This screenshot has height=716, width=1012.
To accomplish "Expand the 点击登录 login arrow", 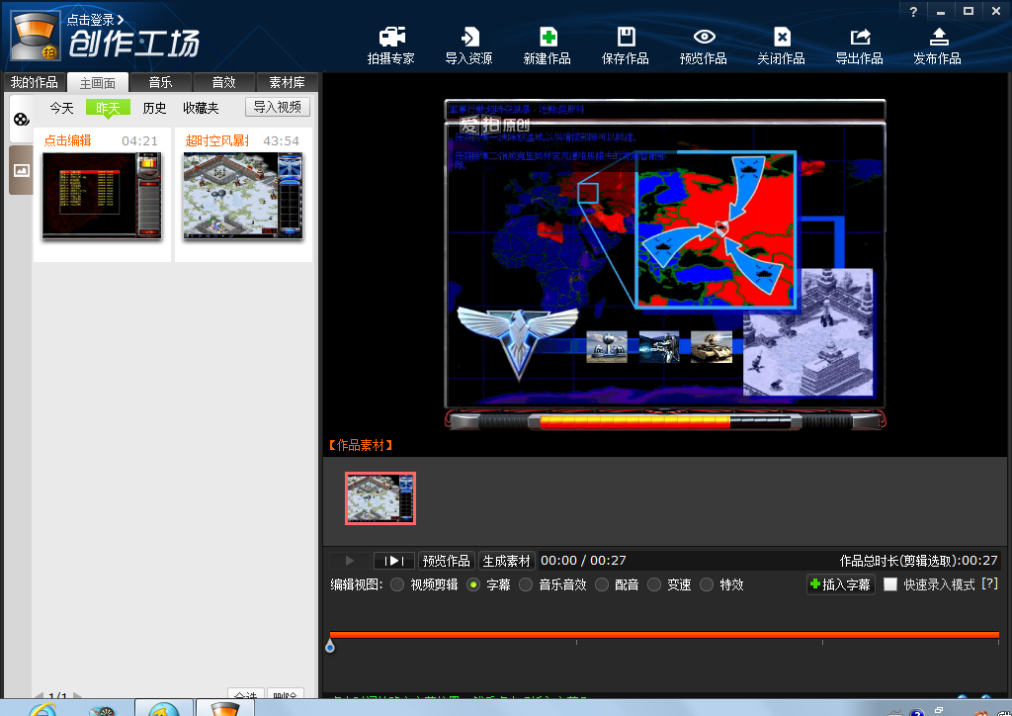I will 121,19.
